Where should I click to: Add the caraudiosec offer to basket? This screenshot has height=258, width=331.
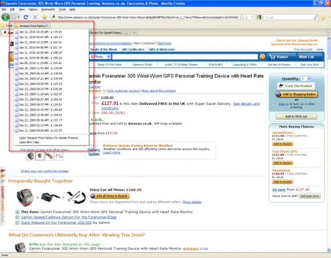coord(282,144)
